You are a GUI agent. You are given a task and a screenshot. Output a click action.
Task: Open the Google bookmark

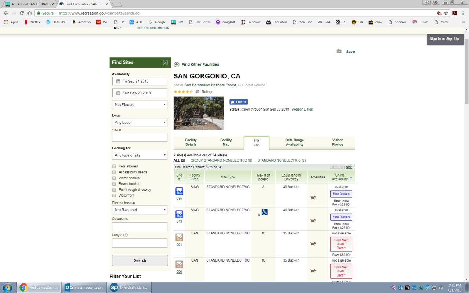pyautogui.click(x=157, y=22)
